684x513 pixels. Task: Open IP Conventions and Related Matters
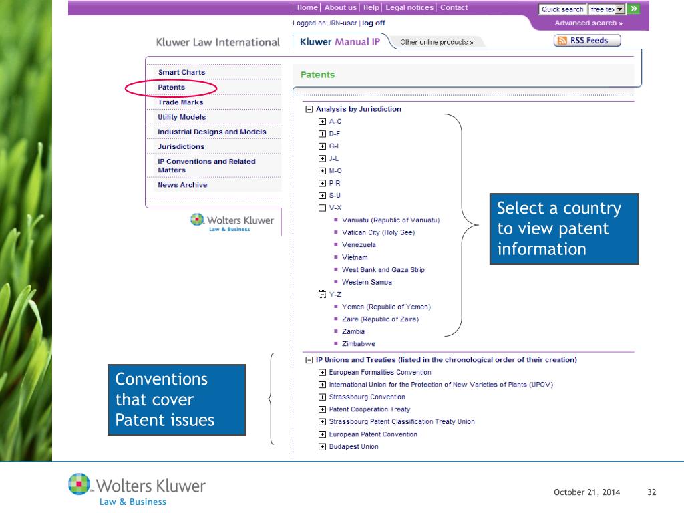pyautogui.click(x=207, y=166)
